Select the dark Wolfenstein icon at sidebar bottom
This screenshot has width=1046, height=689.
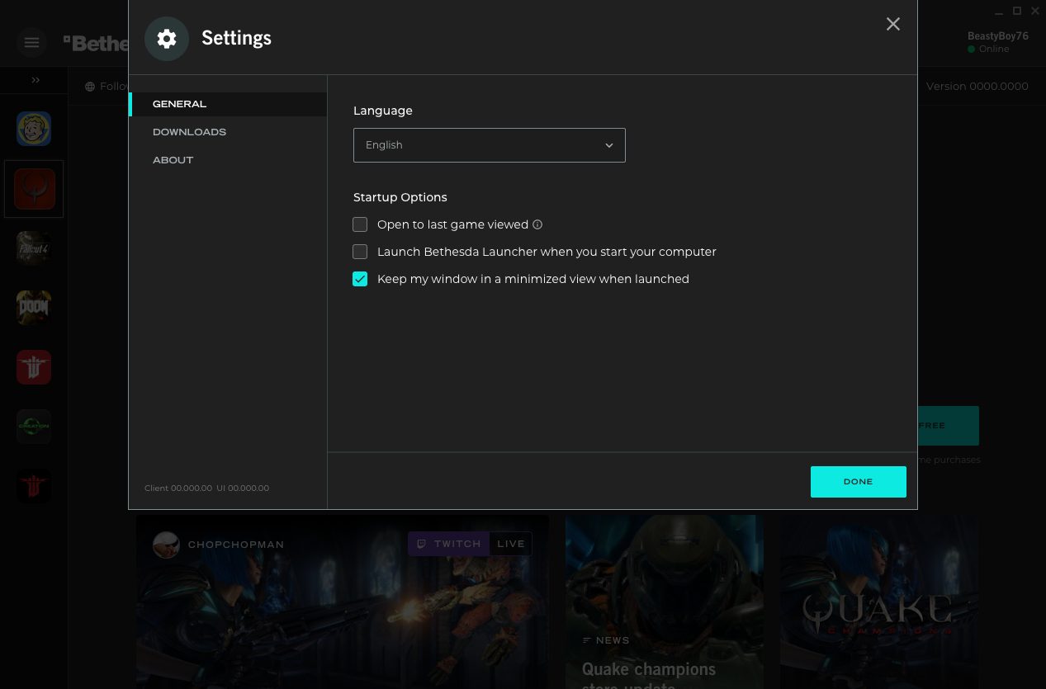click(x=34, y=486)
